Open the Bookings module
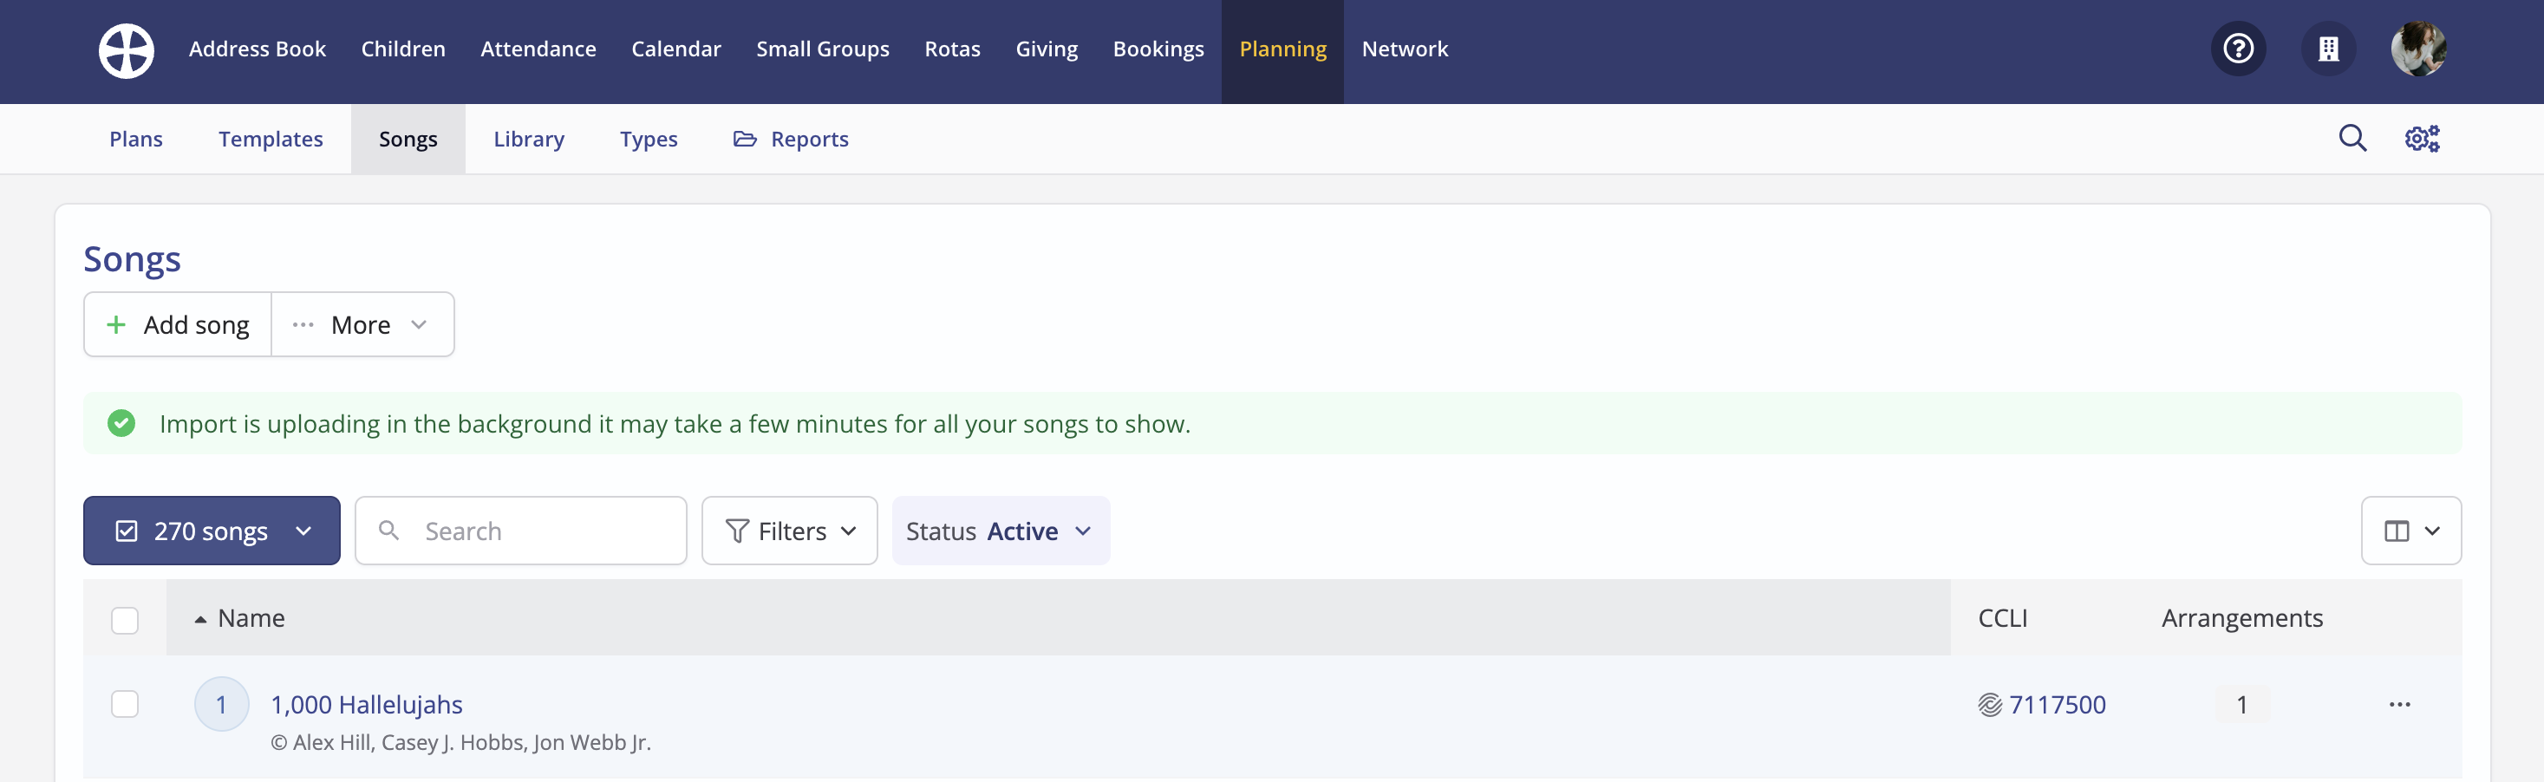This screenshot has height=782, width=2544. coord(1158,49)
